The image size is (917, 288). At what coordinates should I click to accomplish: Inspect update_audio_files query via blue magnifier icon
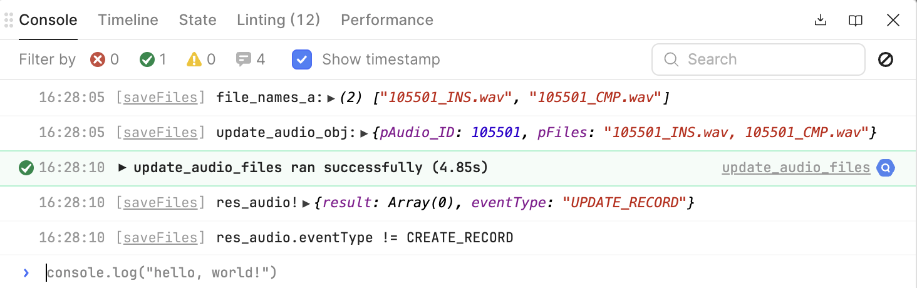coord(886,168)
